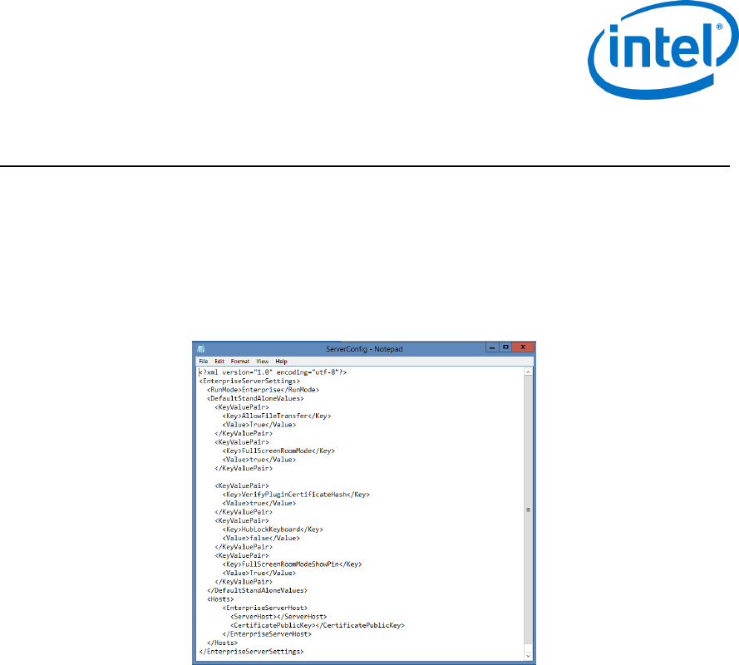Open the View menu in Notepad
This screenshot has height=665, width=739.
pyautogui.click(x=262, y=362)
